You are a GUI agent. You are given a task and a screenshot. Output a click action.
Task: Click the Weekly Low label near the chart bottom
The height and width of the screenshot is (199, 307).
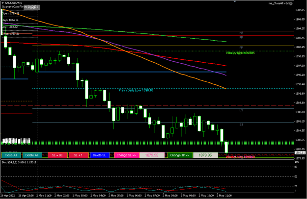click(240, 157)
